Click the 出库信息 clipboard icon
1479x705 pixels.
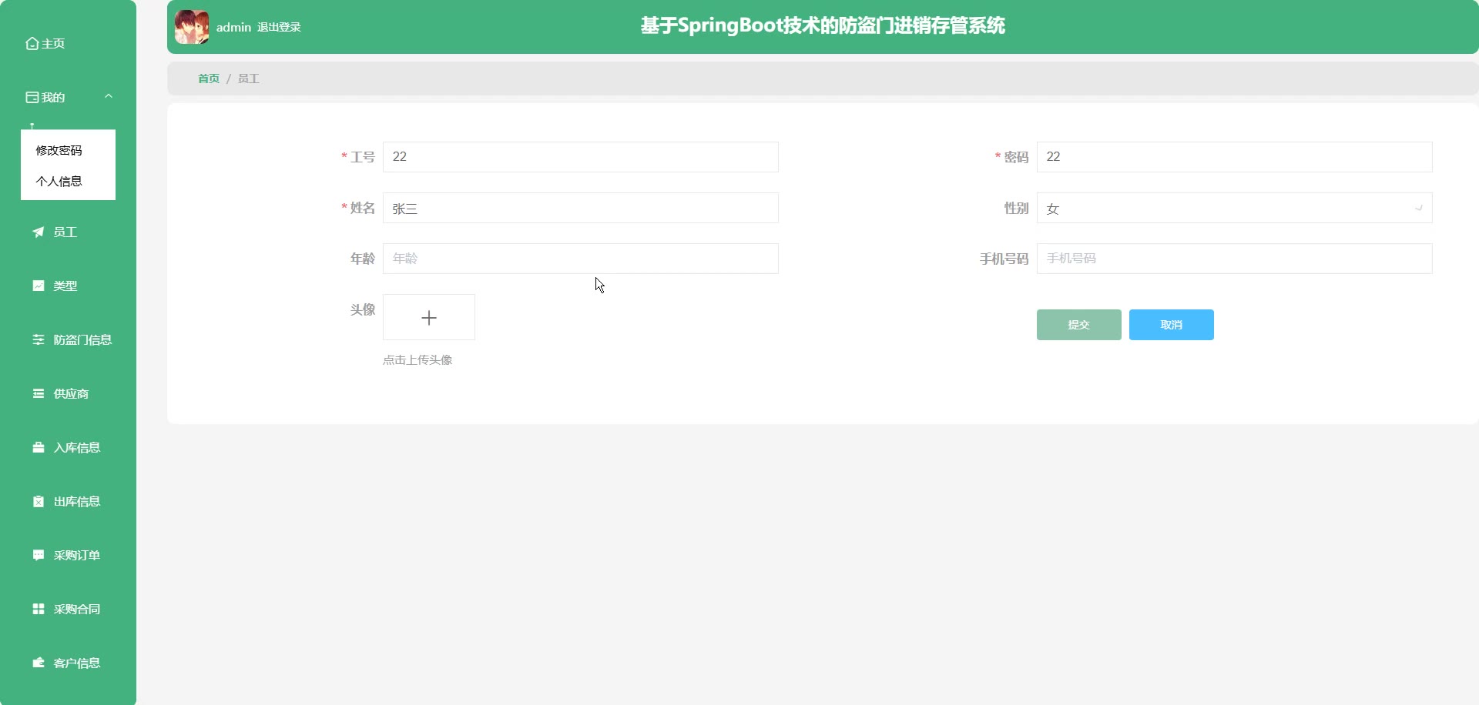click(x=39, y=501)
